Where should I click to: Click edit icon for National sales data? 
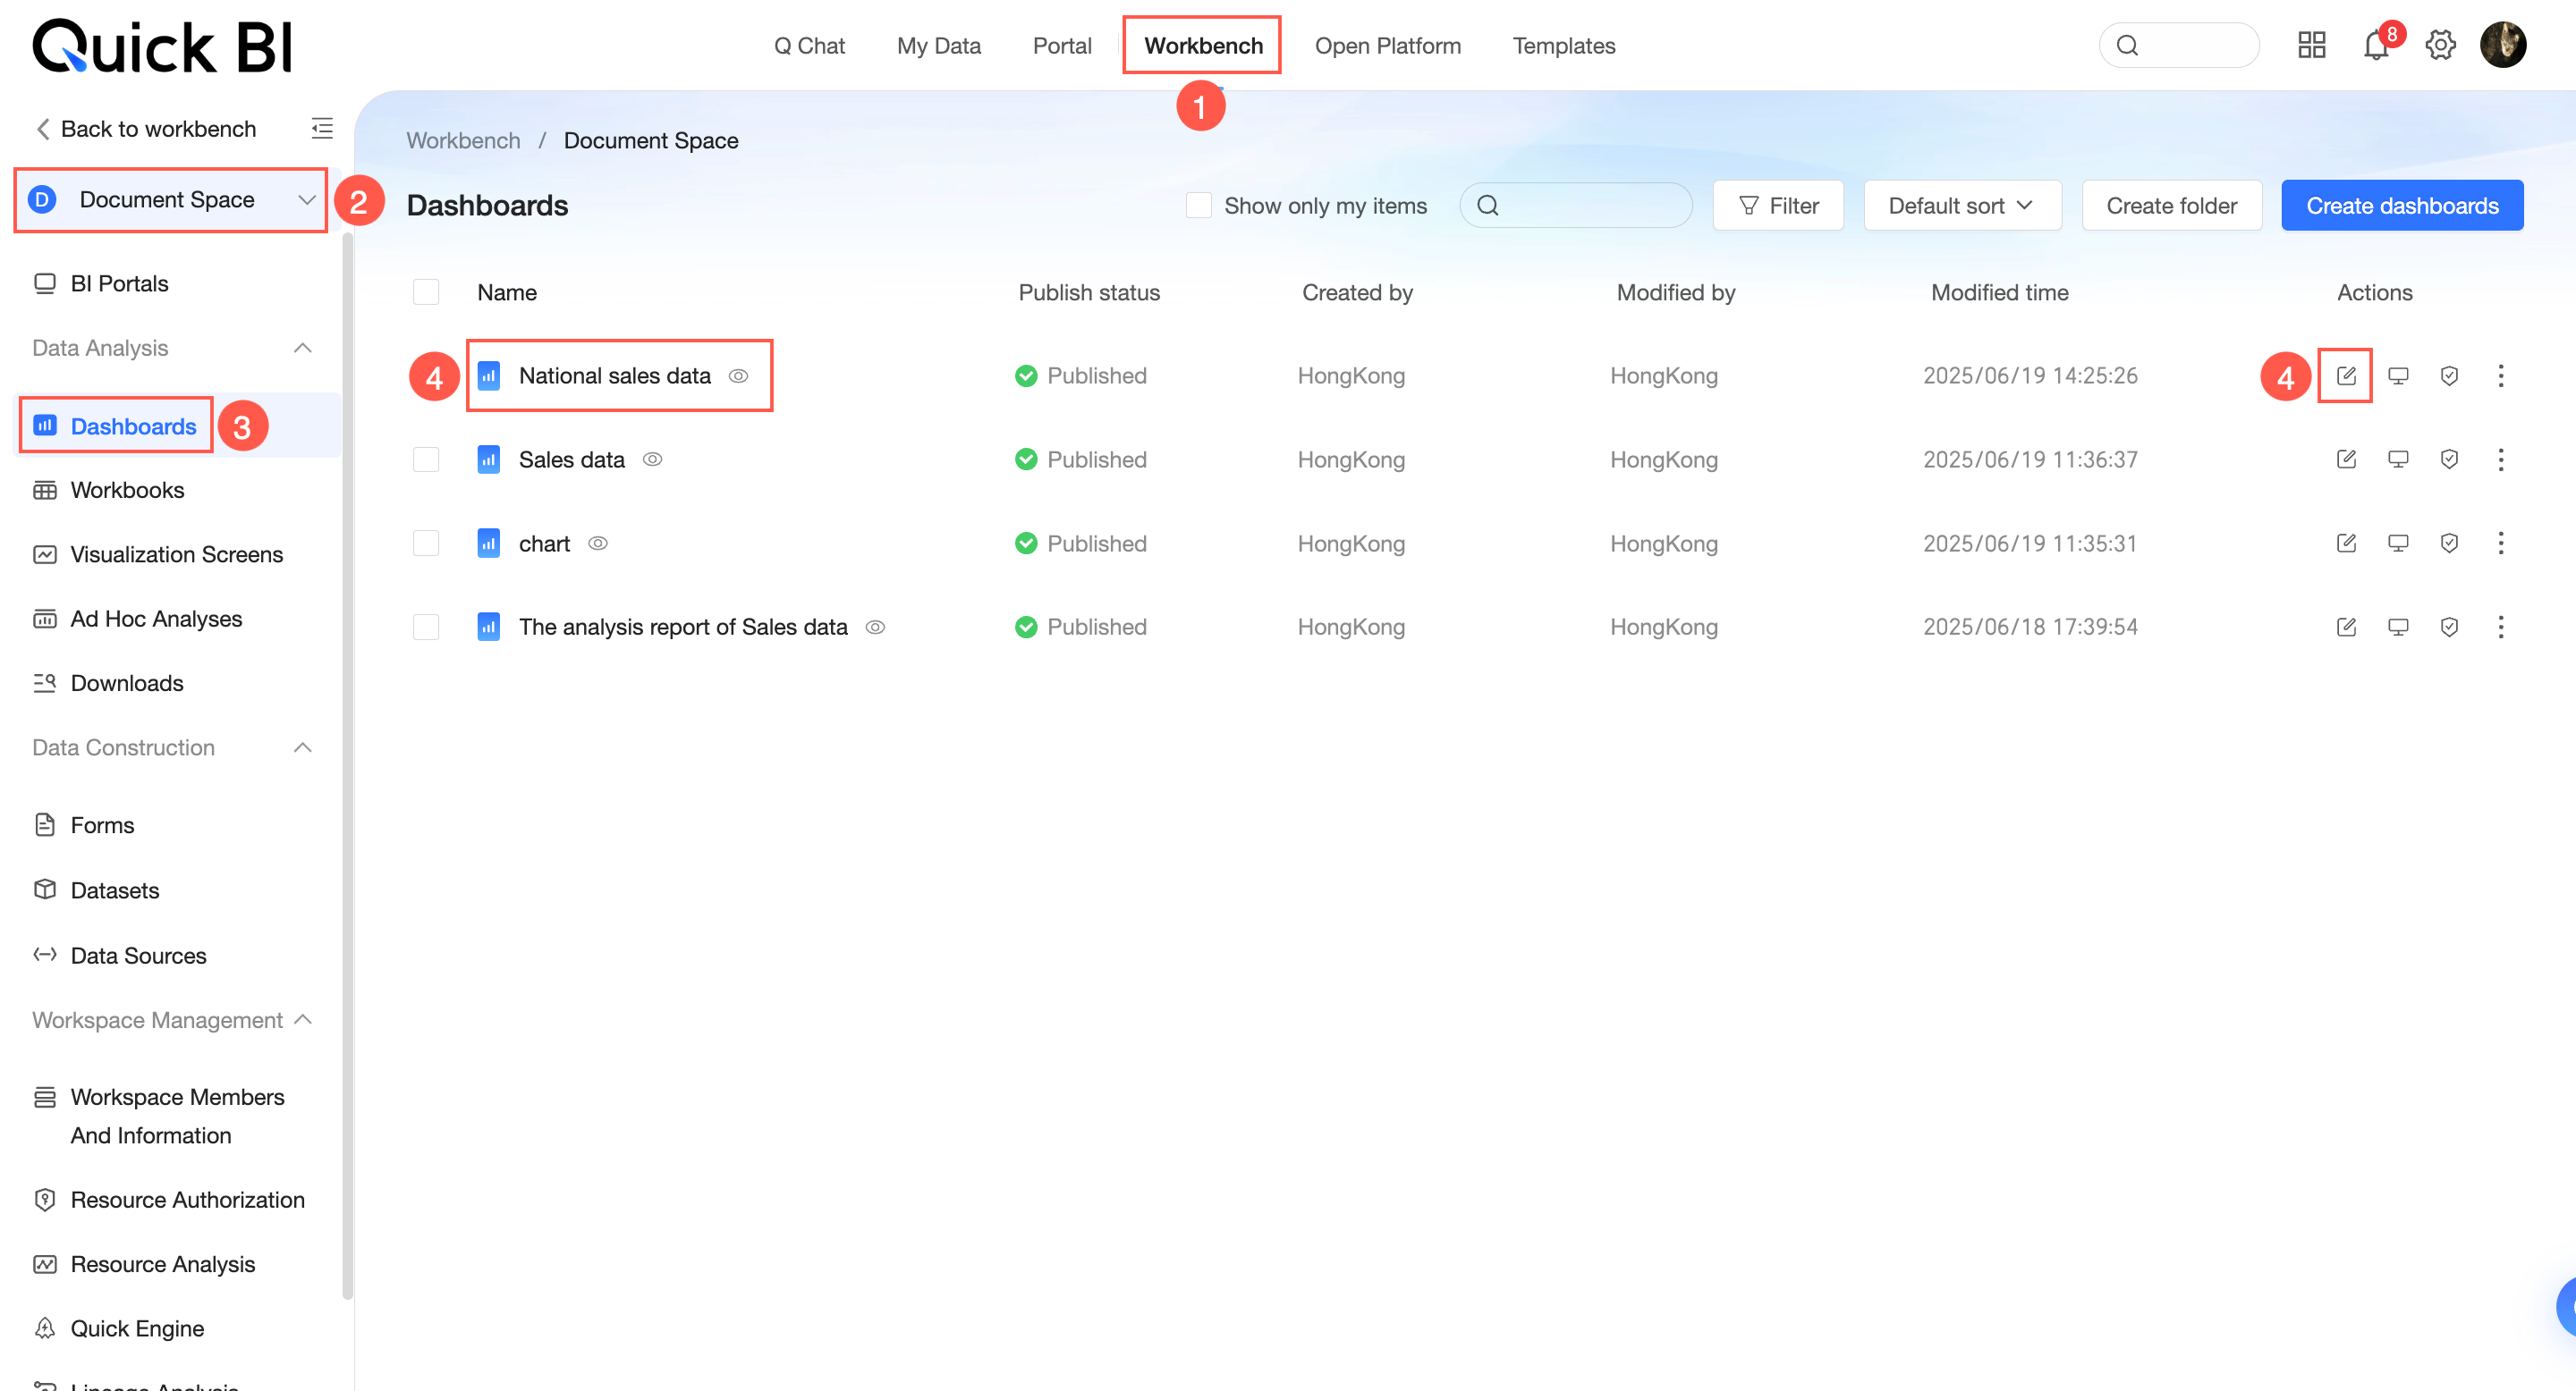pos(2345,375)
